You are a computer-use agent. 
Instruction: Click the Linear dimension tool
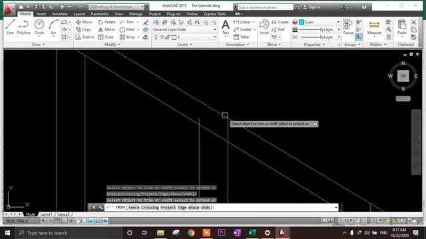[x=242, y=22]
